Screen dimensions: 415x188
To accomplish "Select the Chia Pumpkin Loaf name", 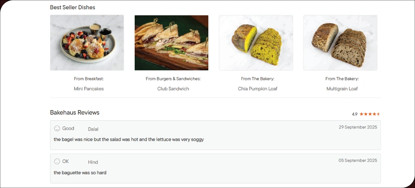I will [258, 89].
